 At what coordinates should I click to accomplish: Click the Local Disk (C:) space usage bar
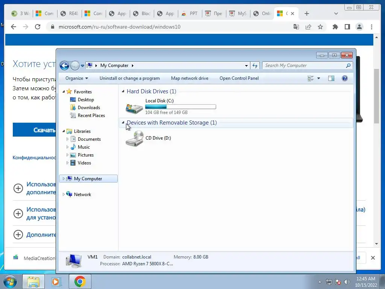tap(180, 106)
